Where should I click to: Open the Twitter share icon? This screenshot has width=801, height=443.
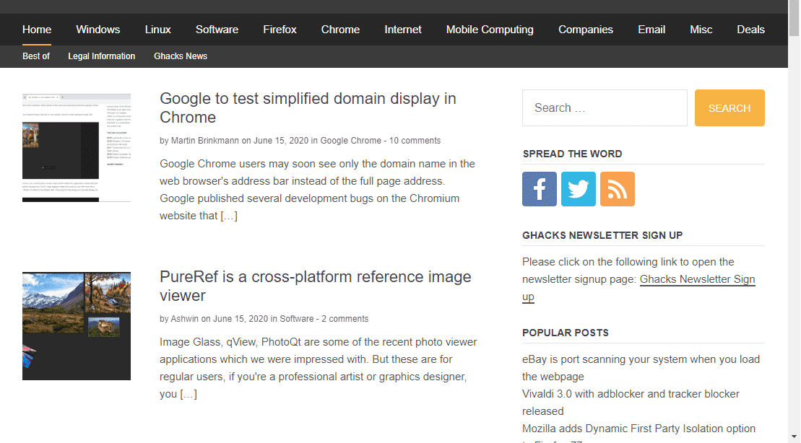click(579, 189)
